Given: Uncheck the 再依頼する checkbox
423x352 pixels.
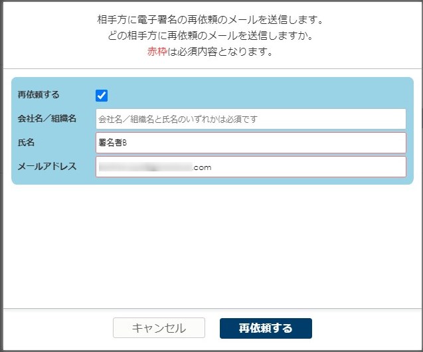Looking at the screenshot, I should tap(102, 96).
